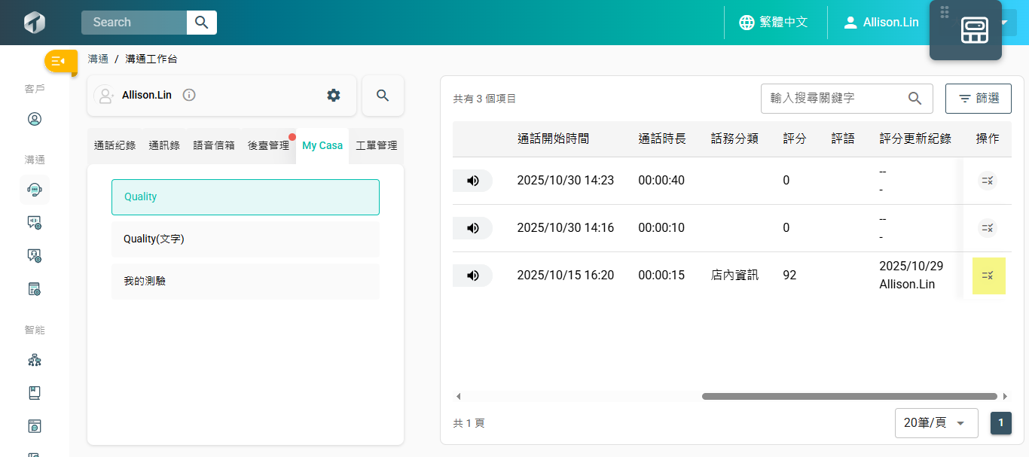Click the 篩選 filter button
Image resolution: width=1029 pixels, height=457 pixels.
[x=978, y=99]
